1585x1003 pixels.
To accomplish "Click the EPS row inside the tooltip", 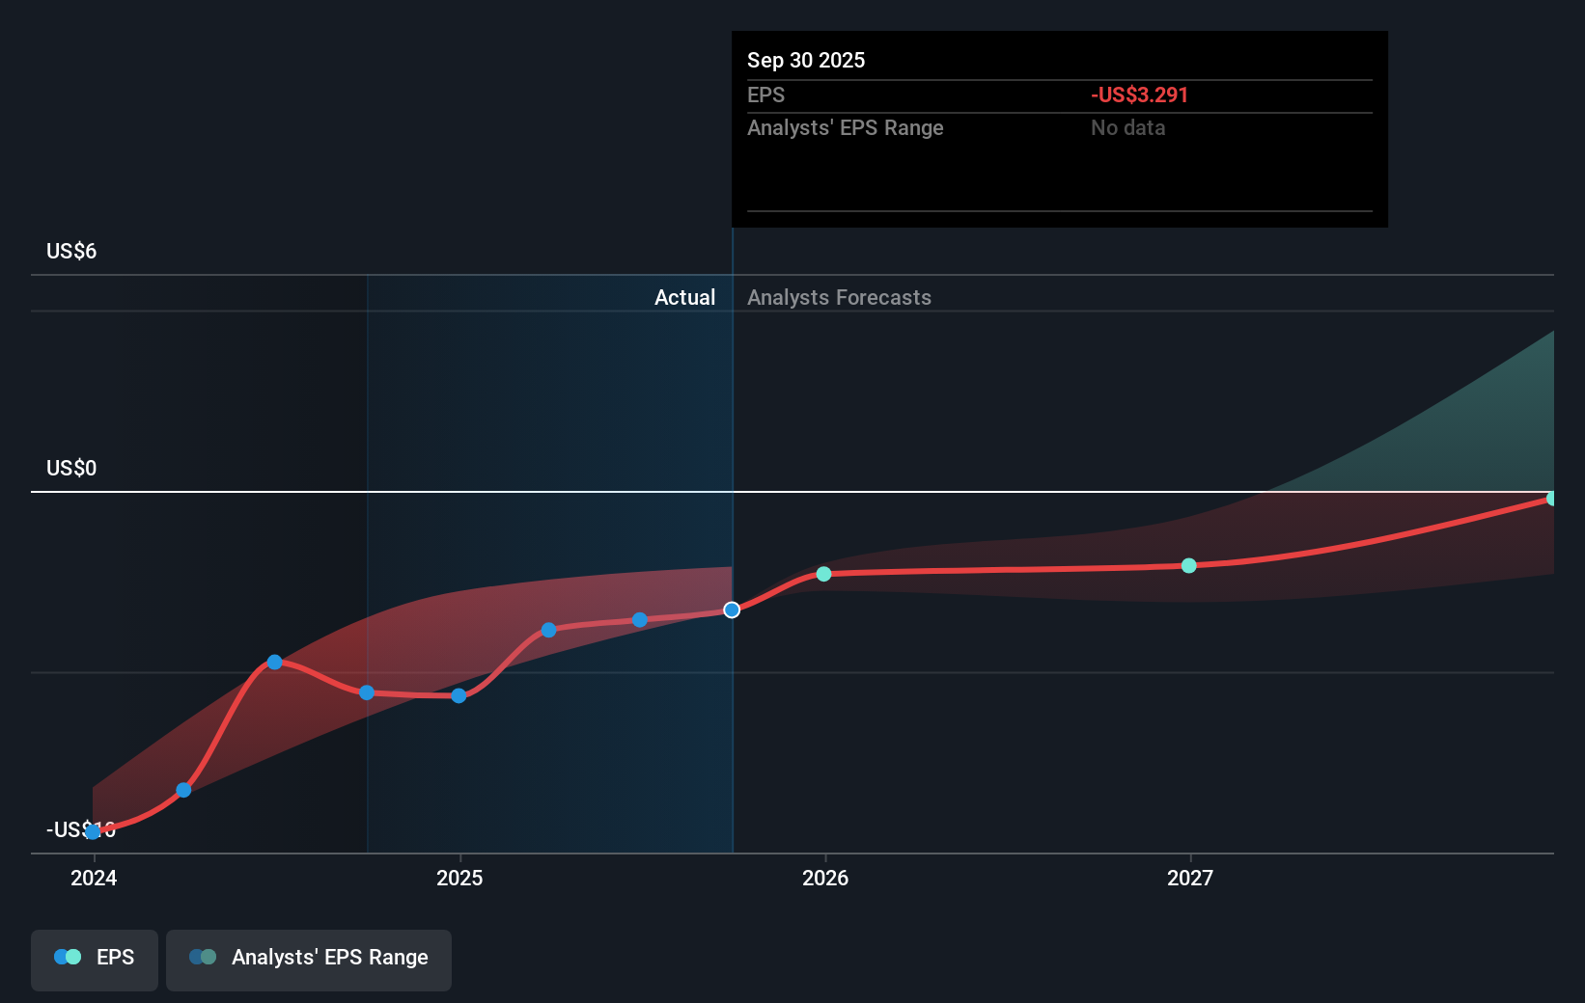I will click(x=765, y=95).
